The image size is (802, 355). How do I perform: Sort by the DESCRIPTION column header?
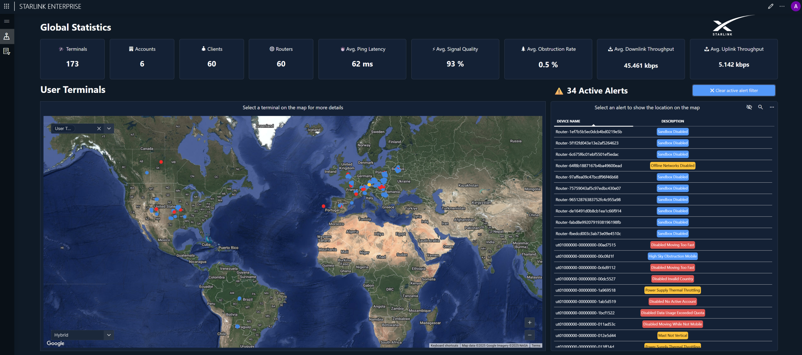[673, 121]
